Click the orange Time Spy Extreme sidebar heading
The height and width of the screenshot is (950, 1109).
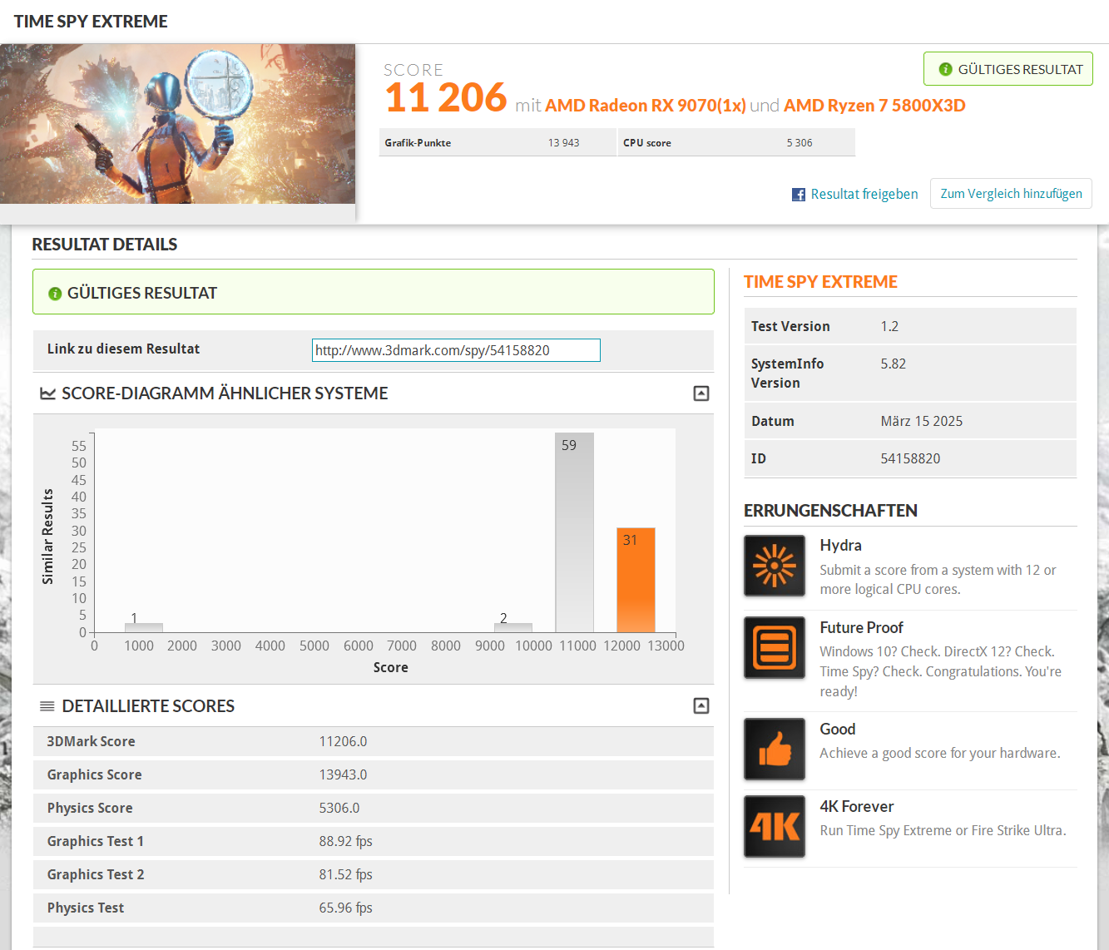820,282
